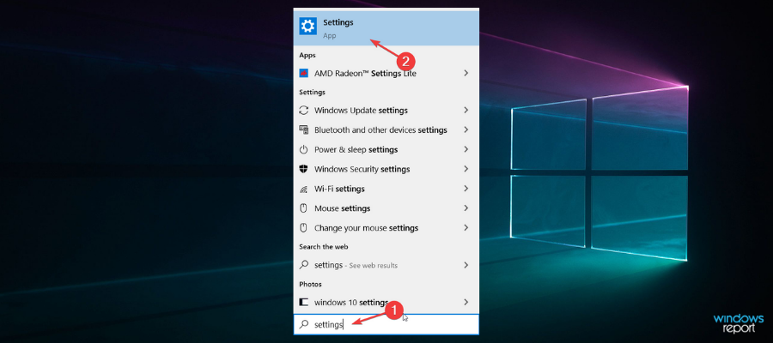Open Bluetooth and other devices settings

[386, 130]
